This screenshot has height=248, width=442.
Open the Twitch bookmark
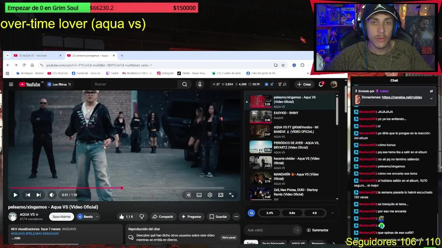point(112,73)
